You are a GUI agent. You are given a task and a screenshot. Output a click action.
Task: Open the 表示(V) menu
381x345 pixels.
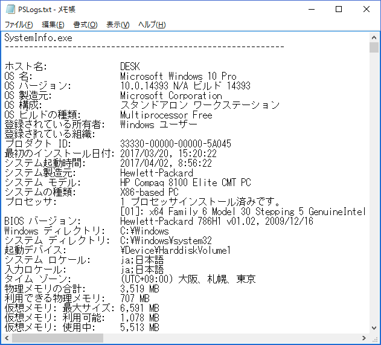click(118, 25)
